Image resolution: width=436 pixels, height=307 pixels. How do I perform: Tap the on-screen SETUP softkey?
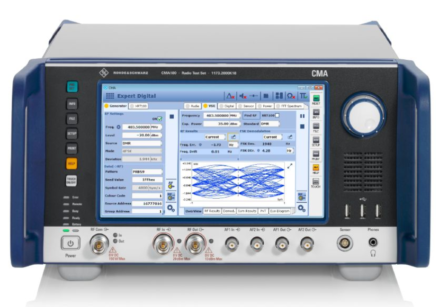(x=316, y=140)
